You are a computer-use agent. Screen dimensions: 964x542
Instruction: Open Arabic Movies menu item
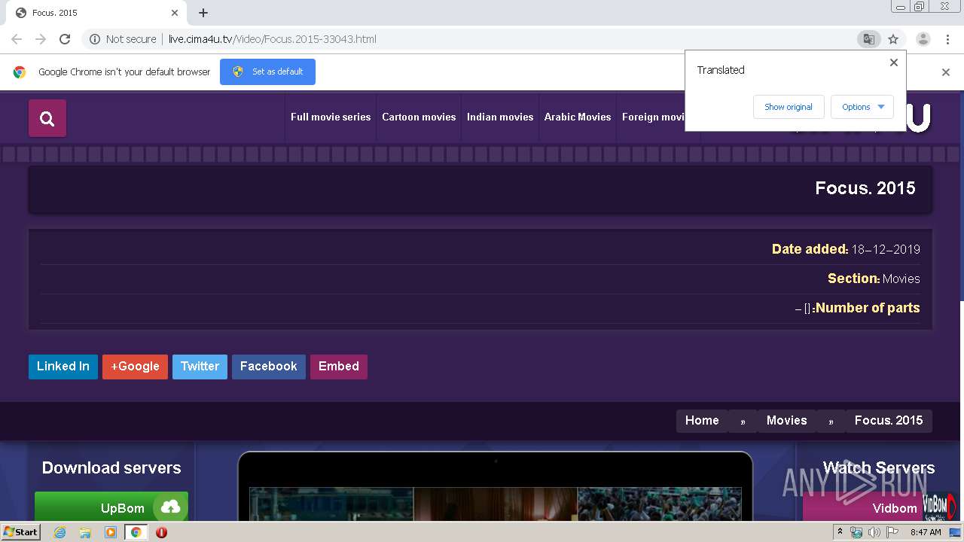578,117
